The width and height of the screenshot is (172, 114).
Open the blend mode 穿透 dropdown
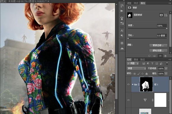tap(136, 69)
